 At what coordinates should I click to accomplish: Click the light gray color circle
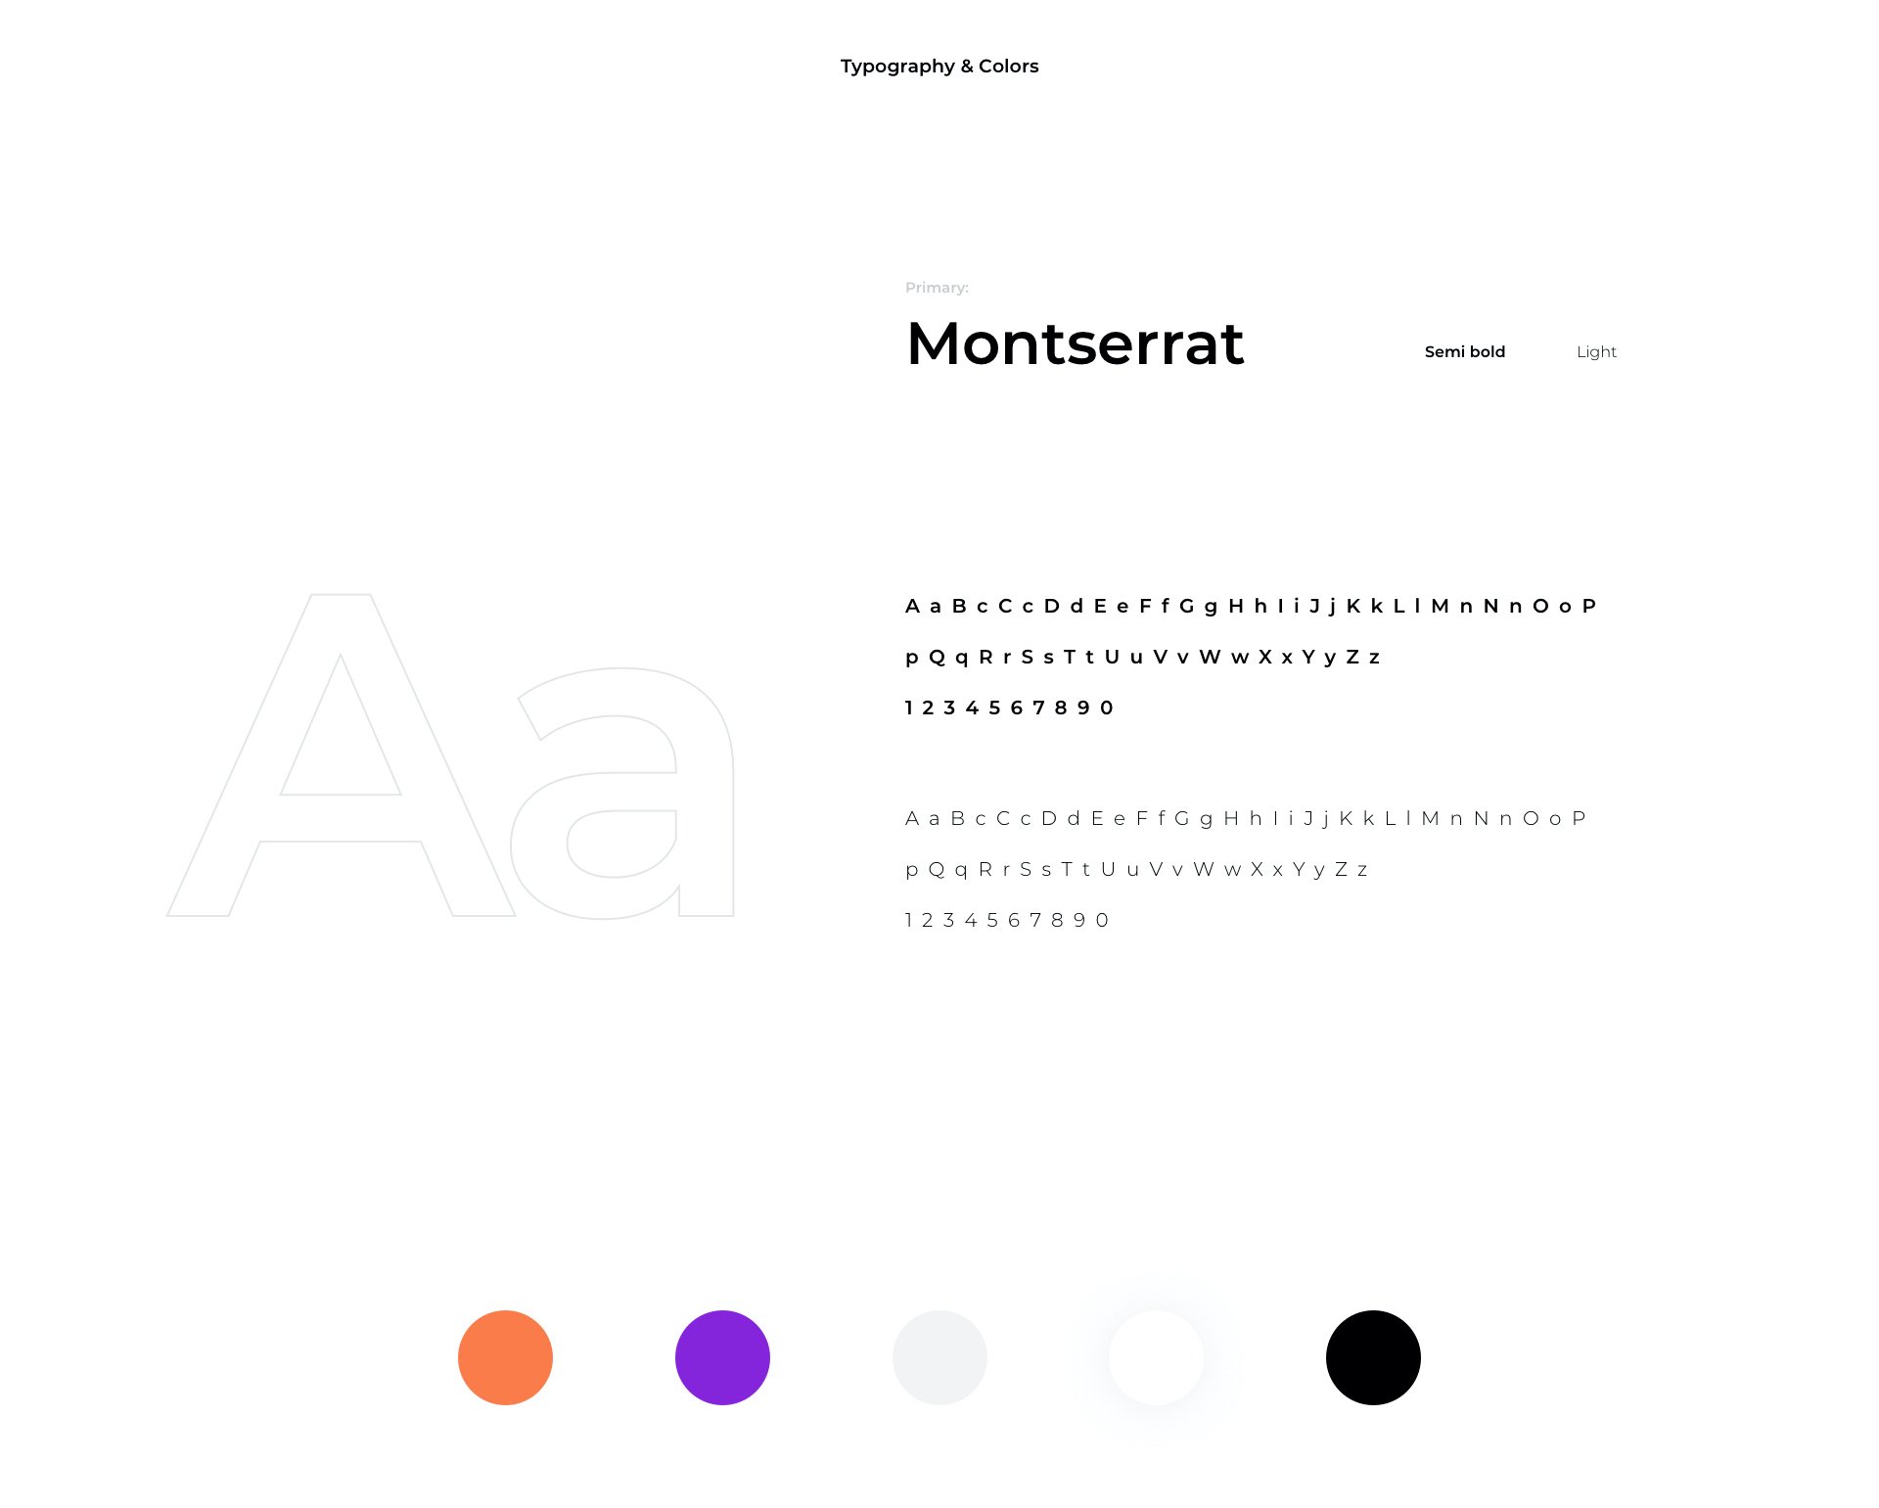click(939, 1357)
